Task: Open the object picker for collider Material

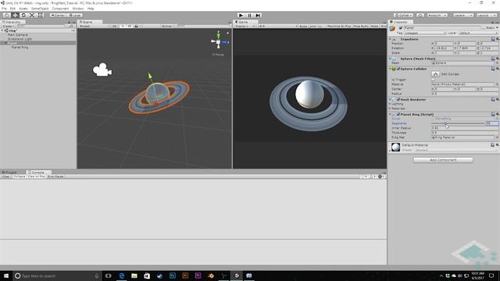Action: [497, 84]
